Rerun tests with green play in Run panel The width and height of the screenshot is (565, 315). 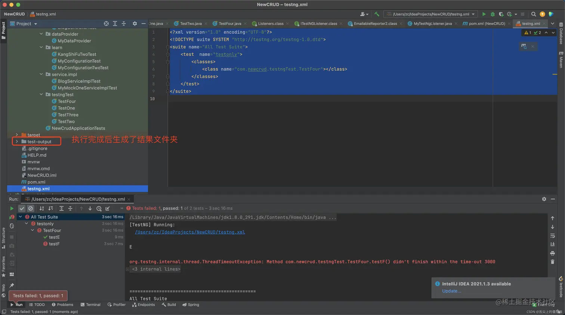coord(12,209)
